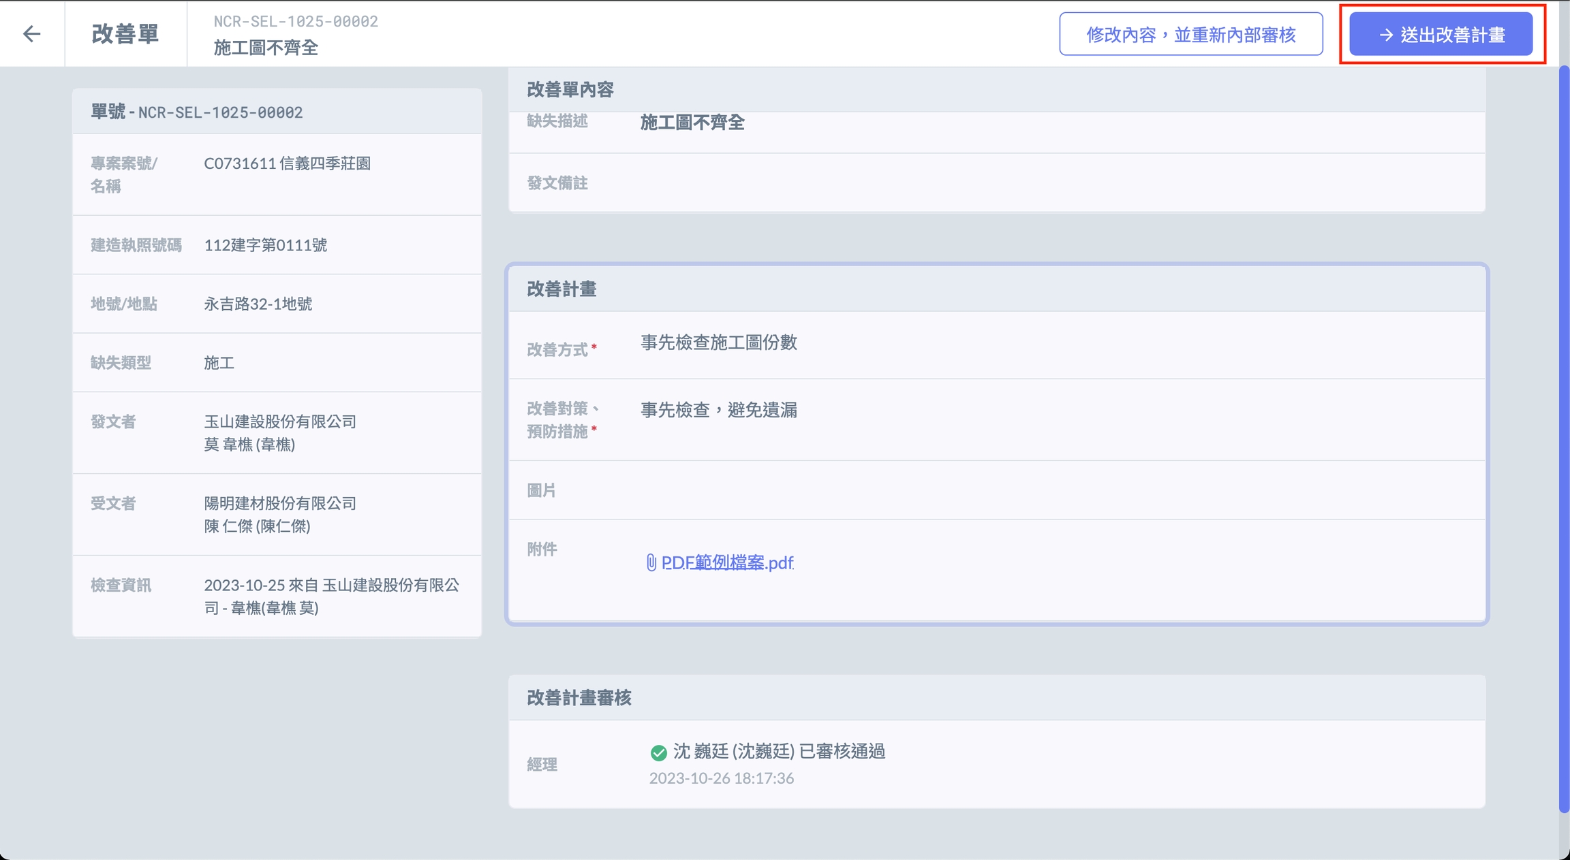Click the arrow icon in 送出改善計畫 button

(x=1385, y=35)
